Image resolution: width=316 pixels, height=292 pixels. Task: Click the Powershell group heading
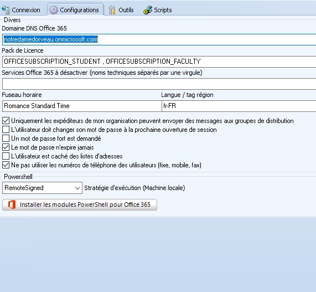18,177
